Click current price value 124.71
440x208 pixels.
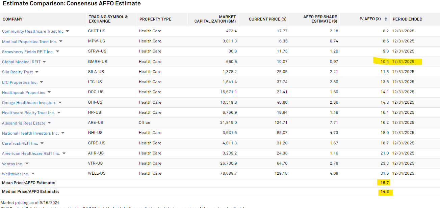[281, 123]
